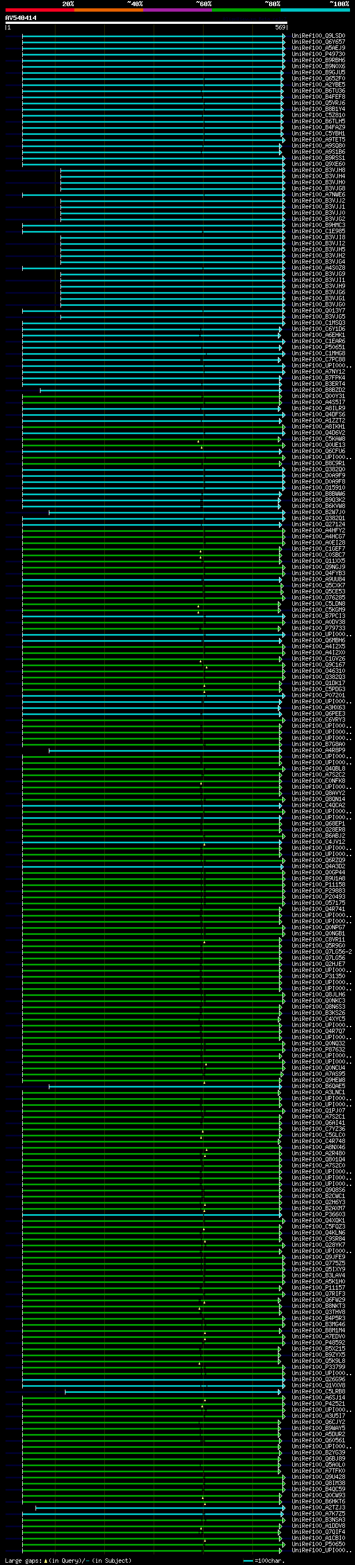
Task: Pick the UniRef100_Q27124 label
Action: pyautogui.click(x=318, y=524)
